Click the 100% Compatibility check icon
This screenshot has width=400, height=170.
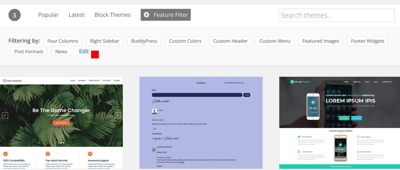[5, 154]
